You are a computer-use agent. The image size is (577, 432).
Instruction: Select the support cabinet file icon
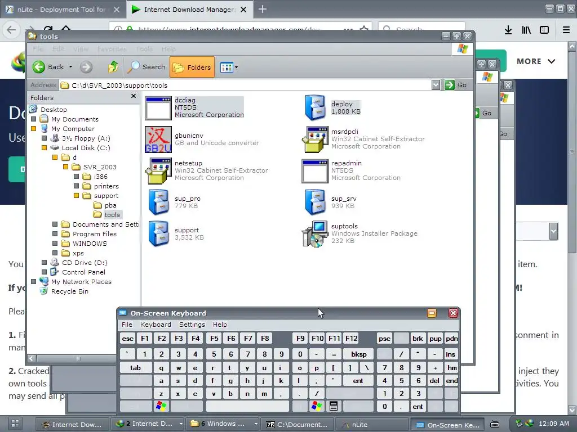[158, 233]
